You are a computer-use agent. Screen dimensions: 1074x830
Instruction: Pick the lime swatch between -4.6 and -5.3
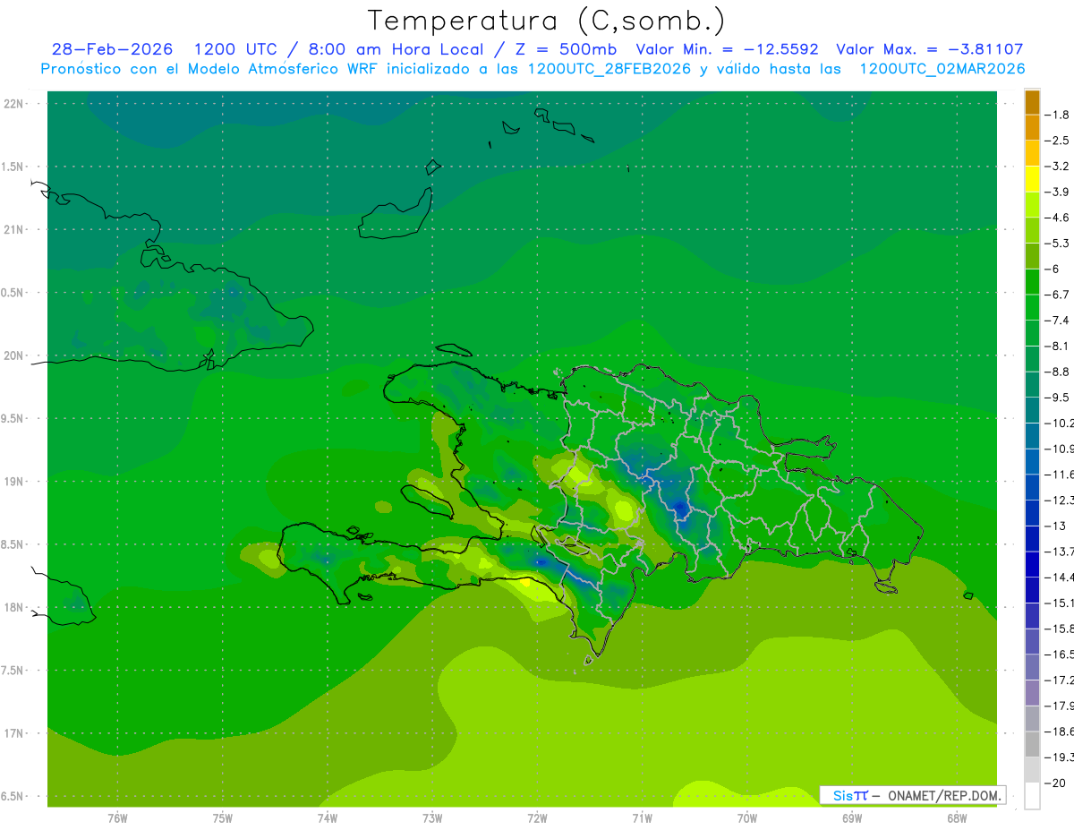1032,230
